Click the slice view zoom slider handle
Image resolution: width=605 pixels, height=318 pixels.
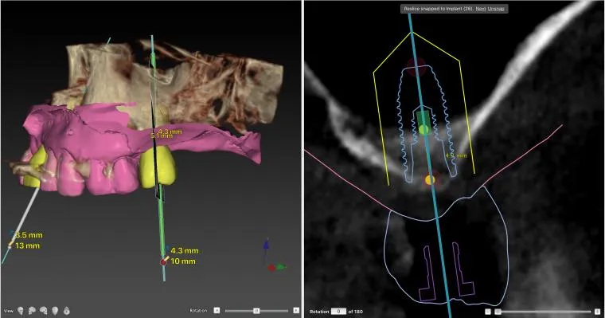(x=498, y=312)
